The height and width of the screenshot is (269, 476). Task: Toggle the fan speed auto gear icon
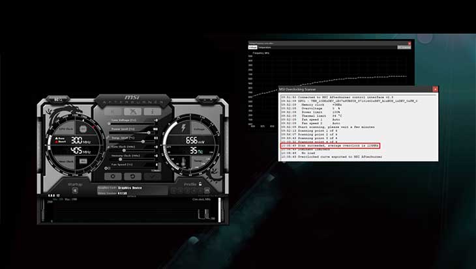point(106,168)
